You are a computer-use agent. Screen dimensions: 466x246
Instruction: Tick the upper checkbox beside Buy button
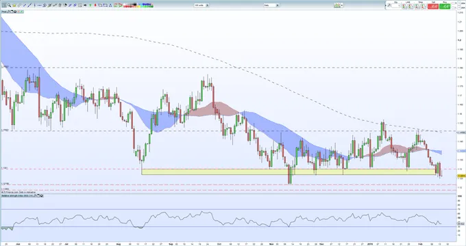(453, 3)
